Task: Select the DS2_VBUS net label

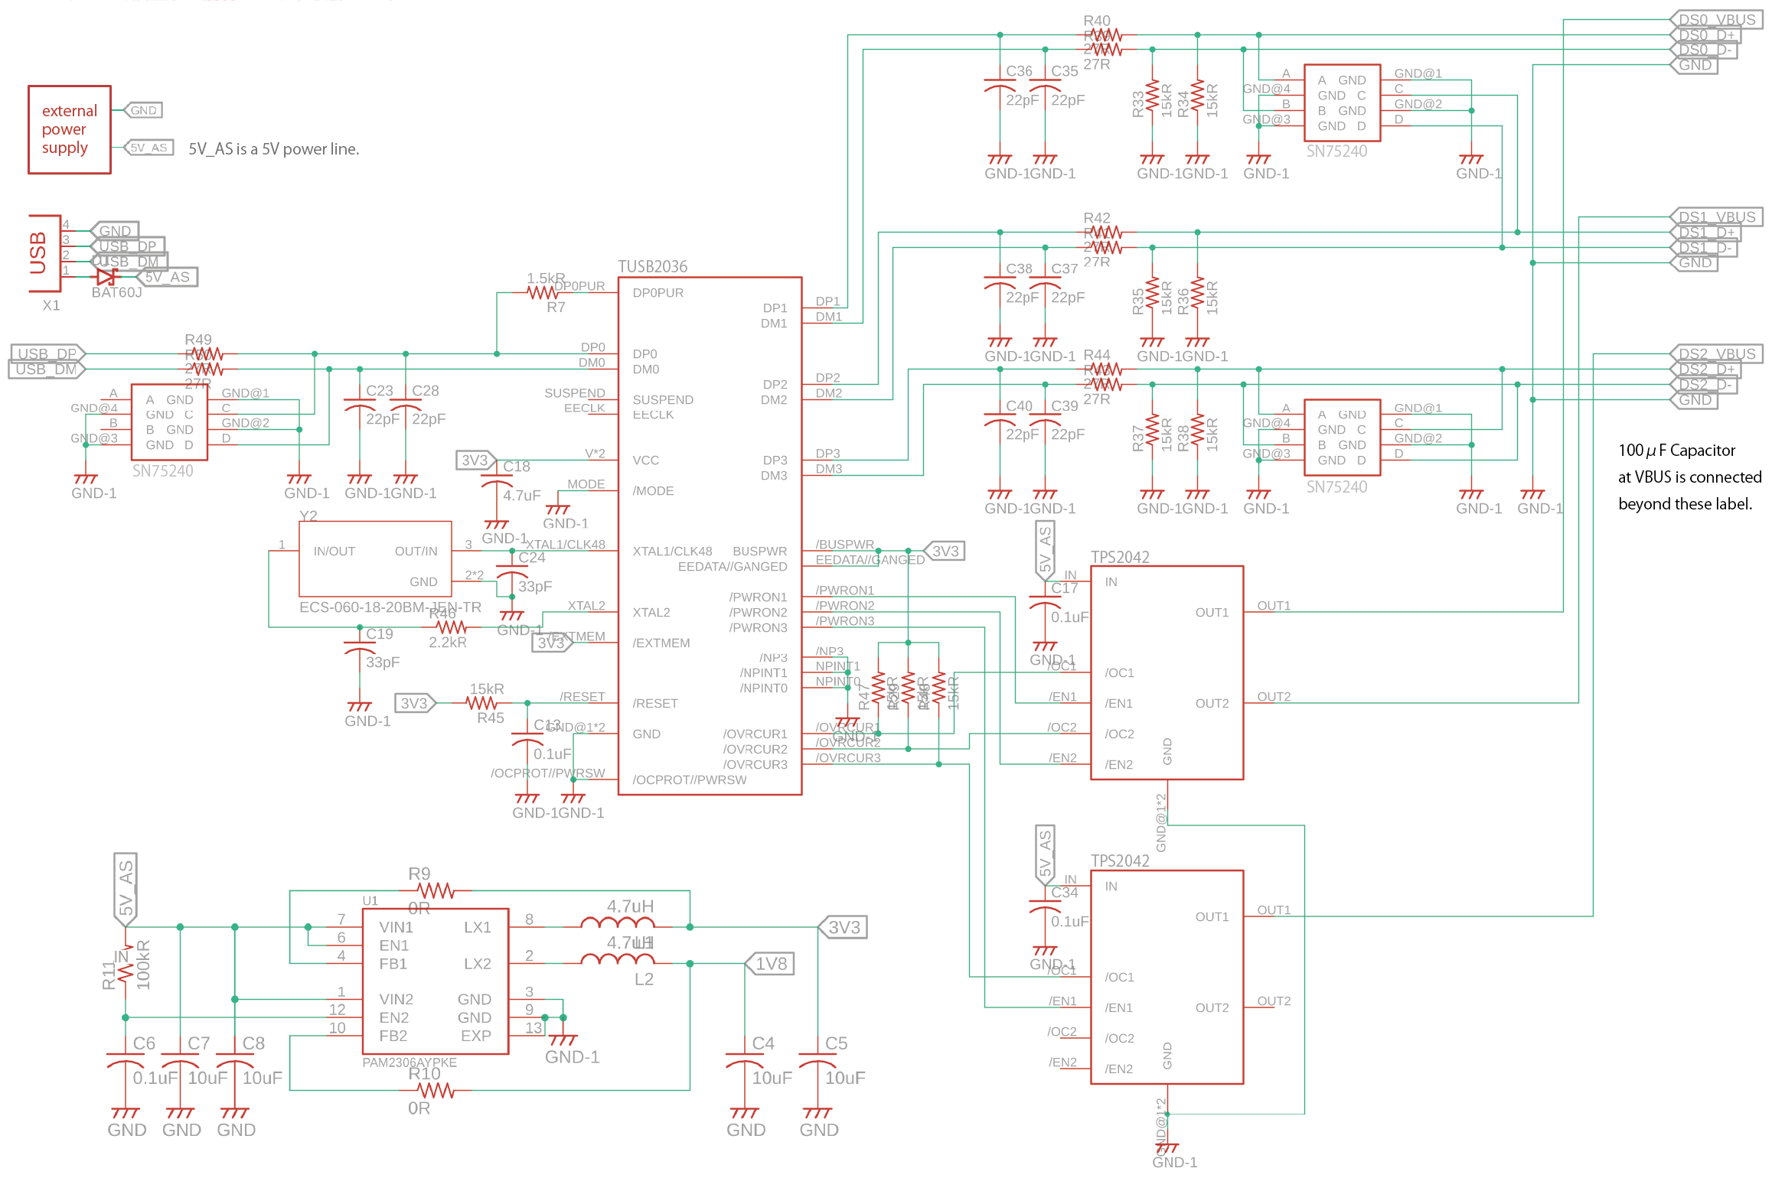Action: pyautogui.click(x=1717, y=353)
